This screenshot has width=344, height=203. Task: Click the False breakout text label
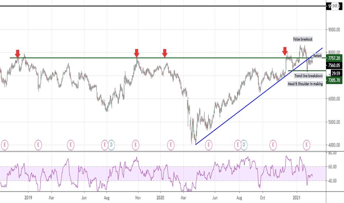click(x=303, y=39)
